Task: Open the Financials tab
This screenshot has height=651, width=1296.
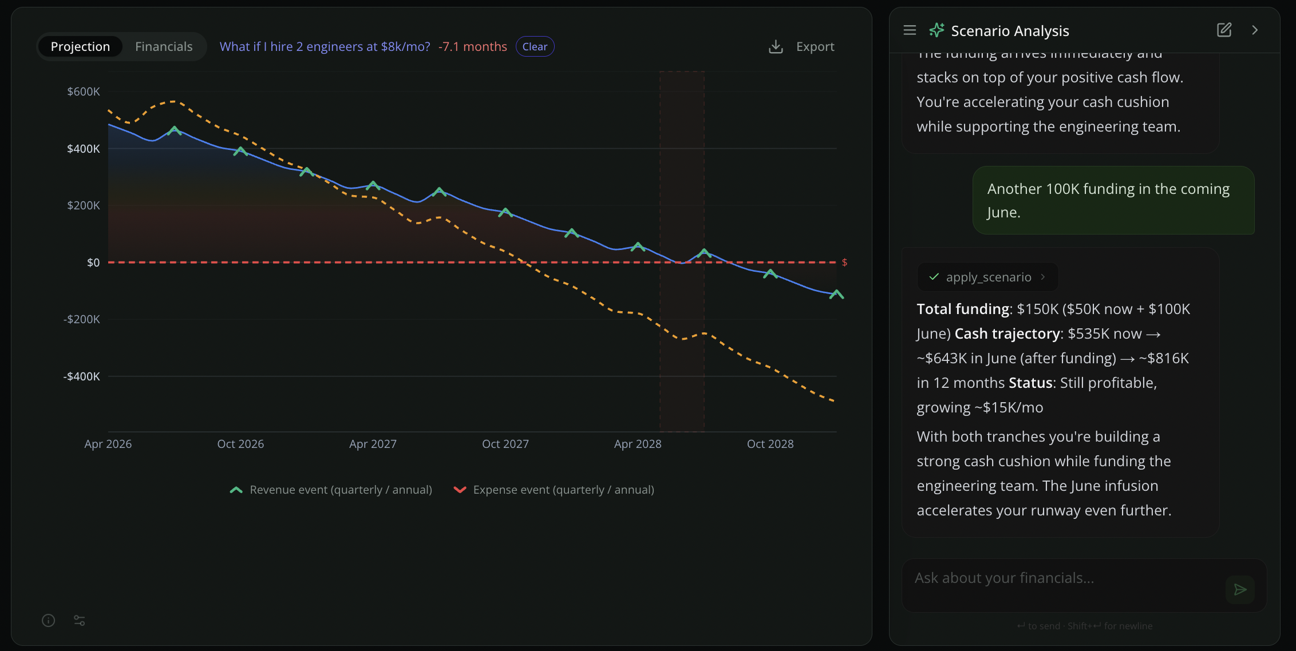Action: pos(164,46)
